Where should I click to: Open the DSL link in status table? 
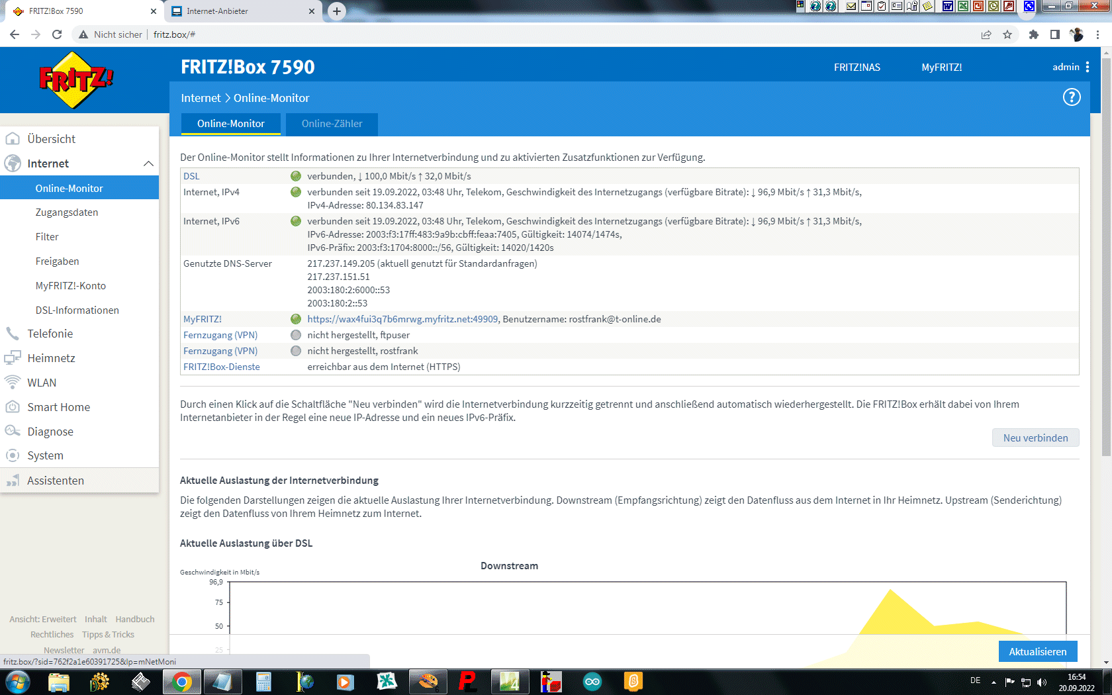[x=191, y=176]
